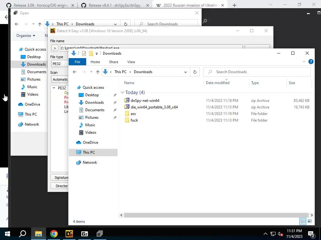The width and height of the screenshot is (321, 240).
Task: Select Desktop in Open dialog sidebar
Action: click(x=34, y=57)
